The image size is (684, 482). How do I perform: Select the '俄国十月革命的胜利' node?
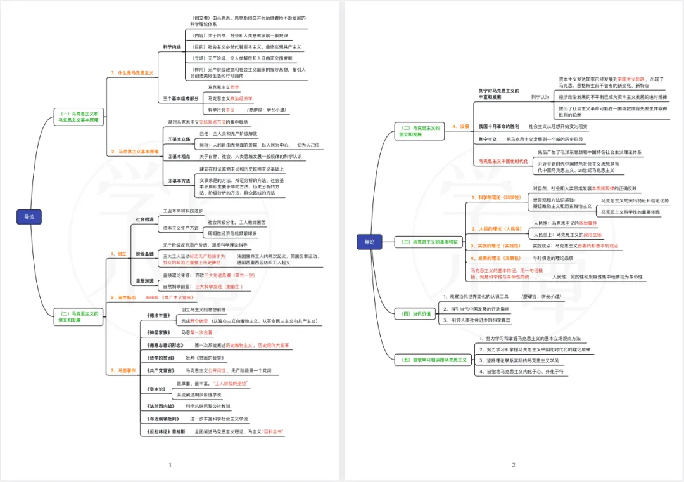[x=498, y=127]
